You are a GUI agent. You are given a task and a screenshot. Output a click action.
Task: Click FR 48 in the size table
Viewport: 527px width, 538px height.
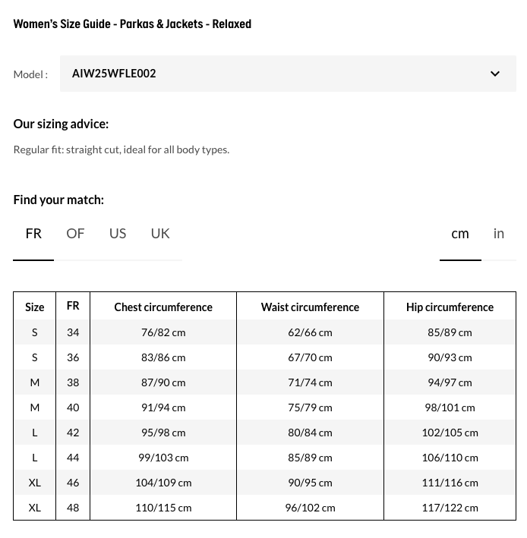pyautogui.click(x=73, y=508)
